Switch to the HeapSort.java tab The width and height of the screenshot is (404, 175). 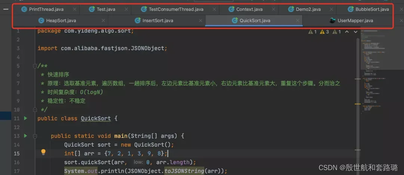click(61, 20)
